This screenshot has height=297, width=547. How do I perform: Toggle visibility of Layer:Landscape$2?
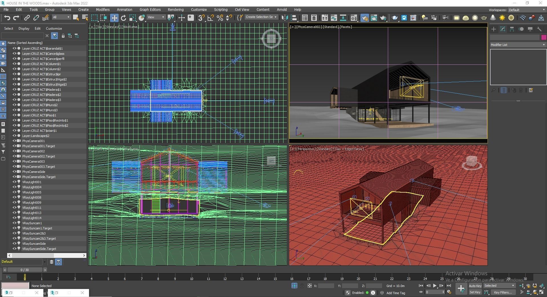tap(14, 136)
